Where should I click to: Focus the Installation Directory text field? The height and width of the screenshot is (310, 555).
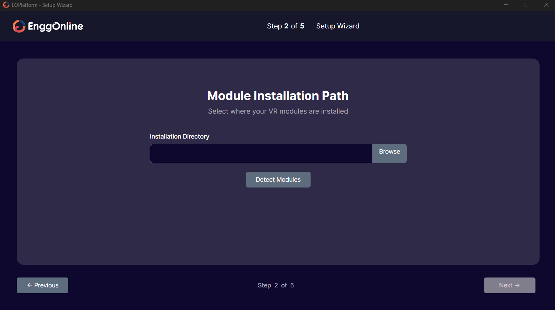[x=261, y=153]
